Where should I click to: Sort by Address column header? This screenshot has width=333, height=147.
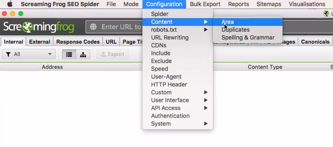[91, 67]
